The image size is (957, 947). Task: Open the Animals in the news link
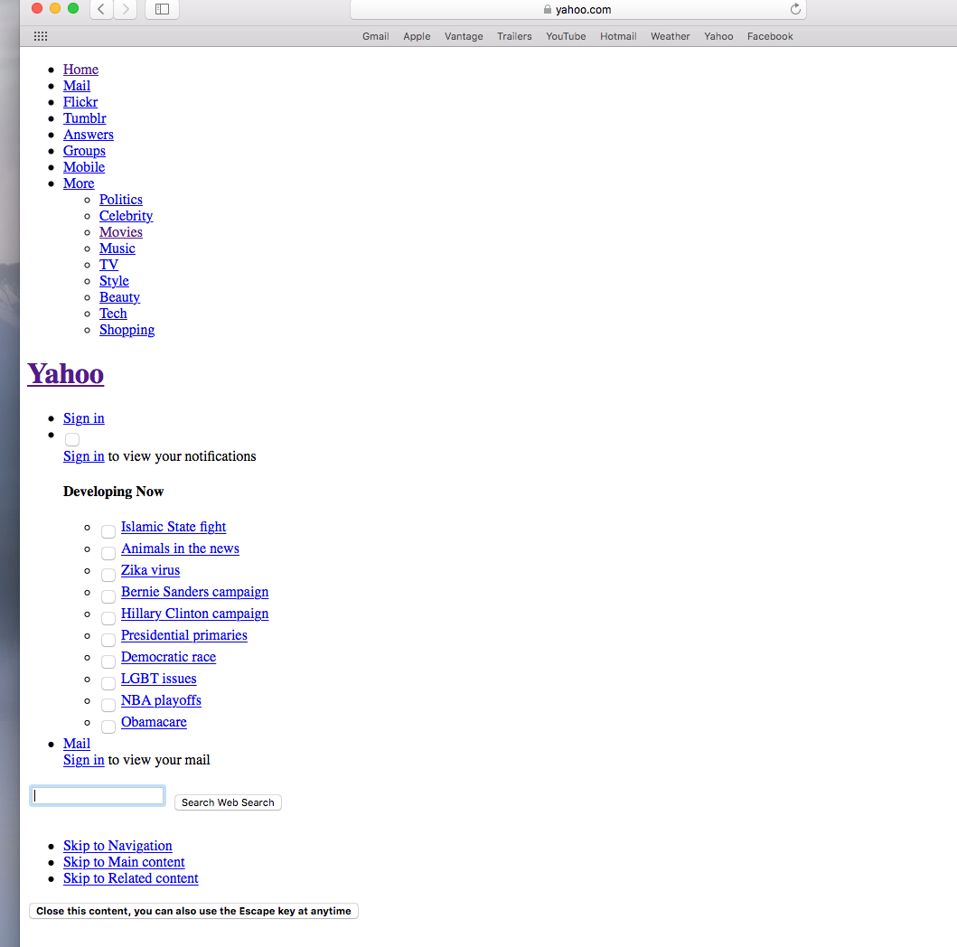click(180, 549)
